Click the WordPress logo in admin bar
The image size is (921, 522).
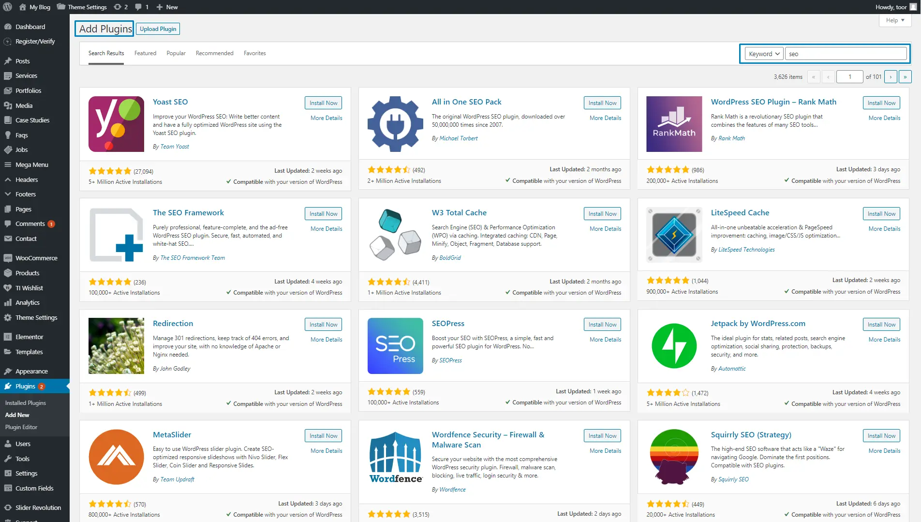click(x=7, y=7)
